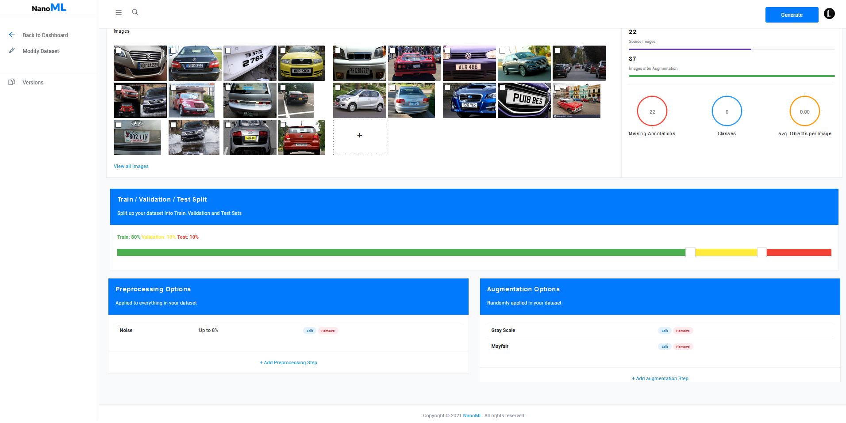Image resolution: width=846 pixels, height=423 pixels.
Task: Remove the Noise preprocessing step
Action: tap(328, 331)
